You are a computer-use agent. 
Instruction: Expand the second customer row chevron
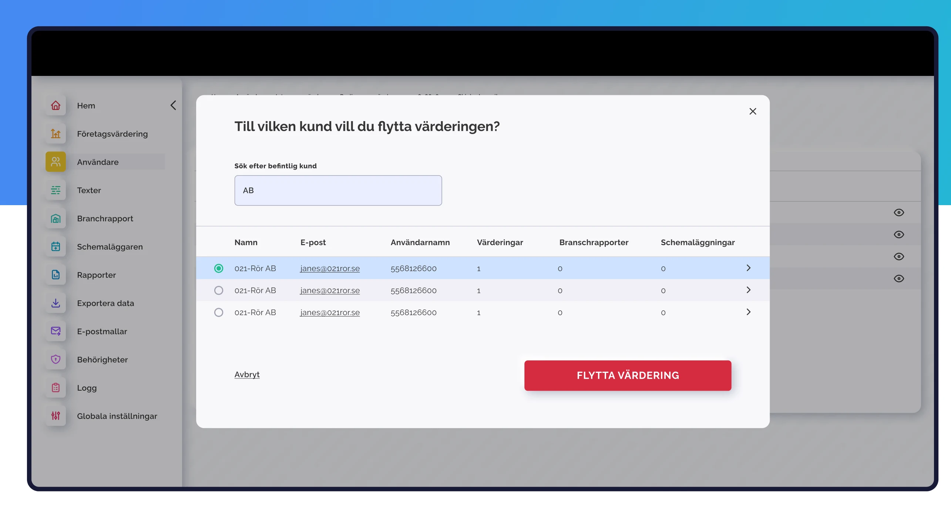tap(748, 290)
